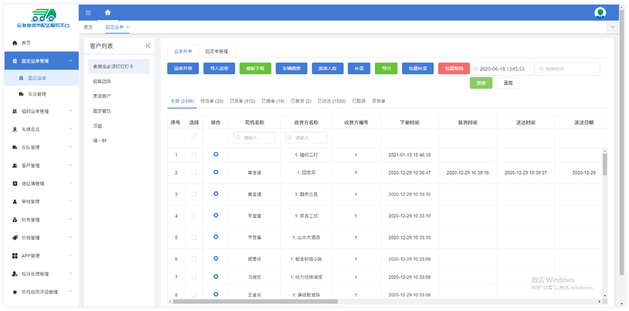
Task: Open gear actions for row 7 电力抢修闽侯
Action: (216, 277)
